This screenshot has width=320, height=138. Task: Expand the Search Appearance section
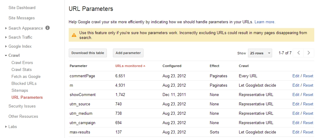pyautogui.click(x=6, y=28)
